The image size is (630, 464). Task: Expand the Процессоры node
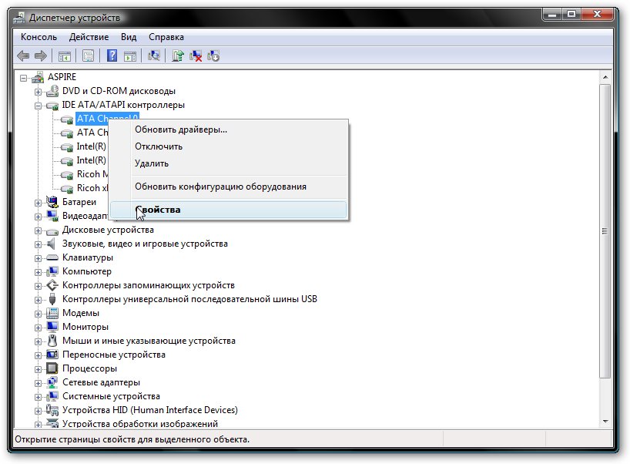coord(38,369)
